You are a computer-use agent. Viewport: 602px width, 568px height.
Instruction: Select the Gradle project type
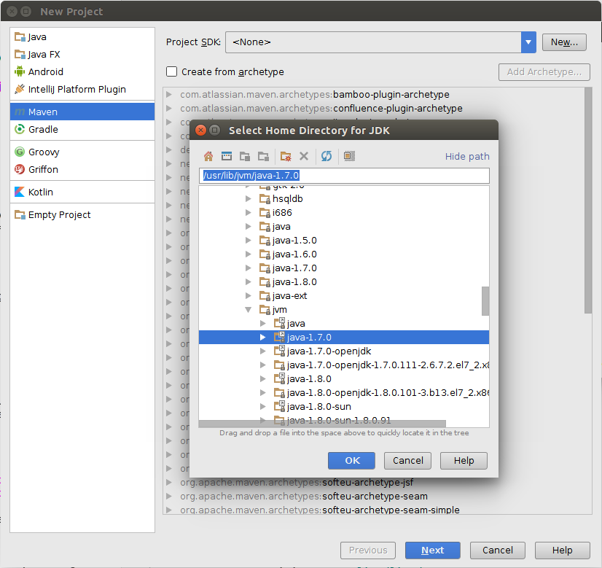[82, 130]
